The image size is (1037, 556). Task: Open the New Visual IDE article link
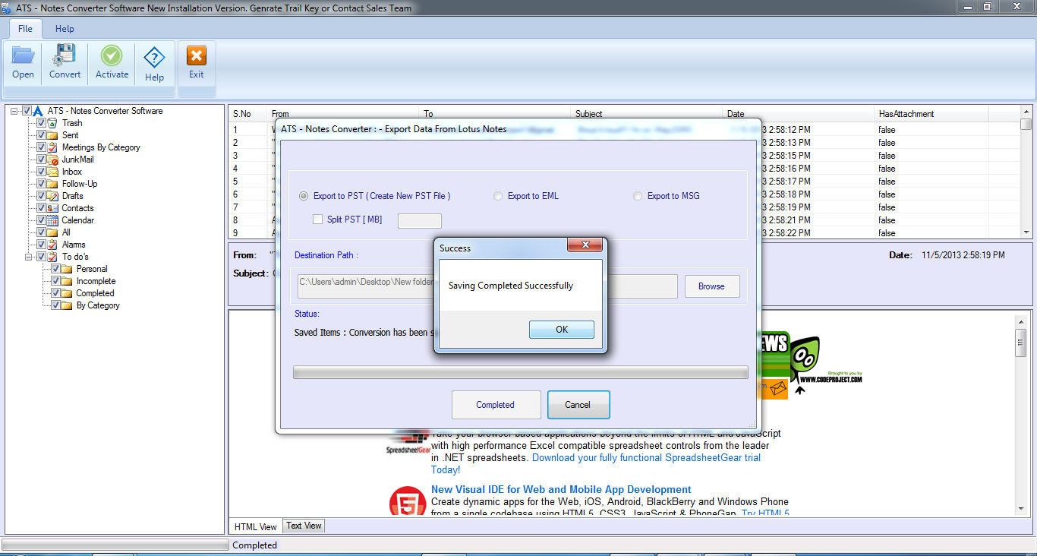point(561,490)
